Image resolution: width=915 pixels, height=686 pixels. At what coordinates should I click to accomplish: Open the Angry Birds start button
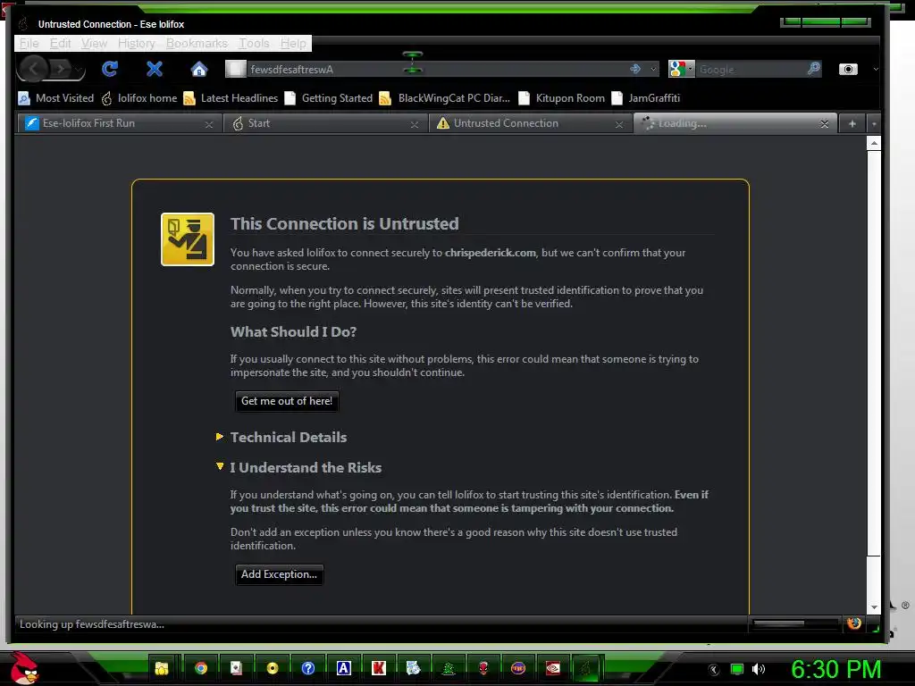[x=24, y=668]
